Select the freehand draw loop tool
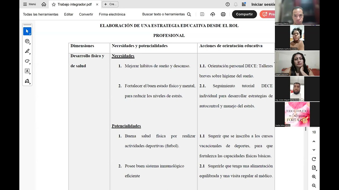Viewport: 339px width, 190px height. coord(27,61)
